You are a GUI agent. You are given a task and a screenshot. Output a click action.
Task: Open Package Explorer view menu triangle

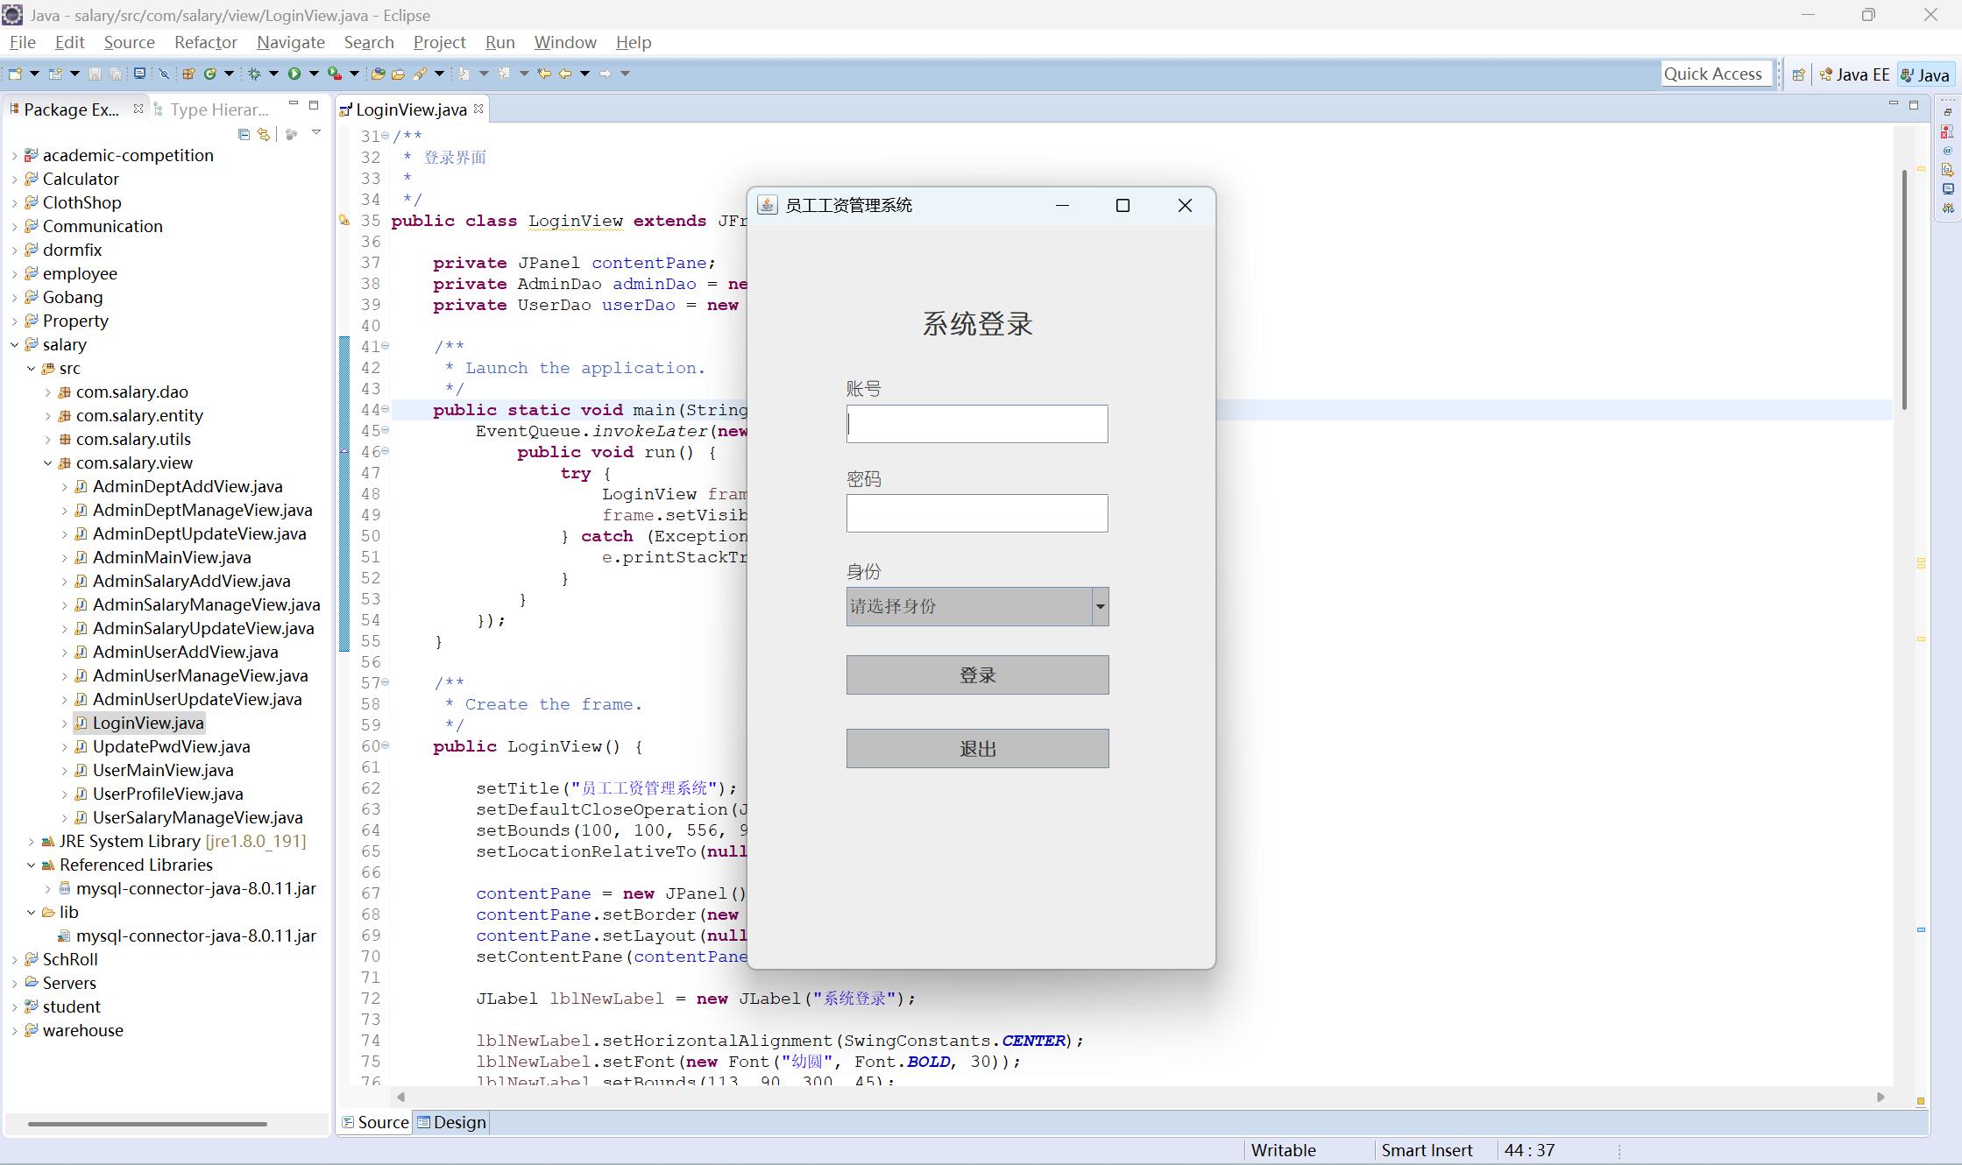coord(316,133)
